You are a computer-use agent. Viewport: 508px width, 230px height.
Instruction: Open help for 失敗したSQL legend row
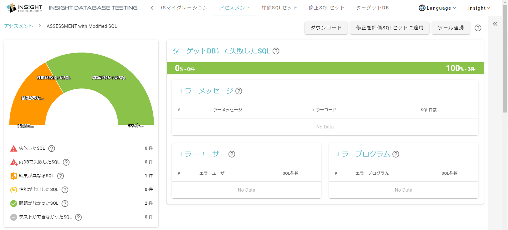52,148
